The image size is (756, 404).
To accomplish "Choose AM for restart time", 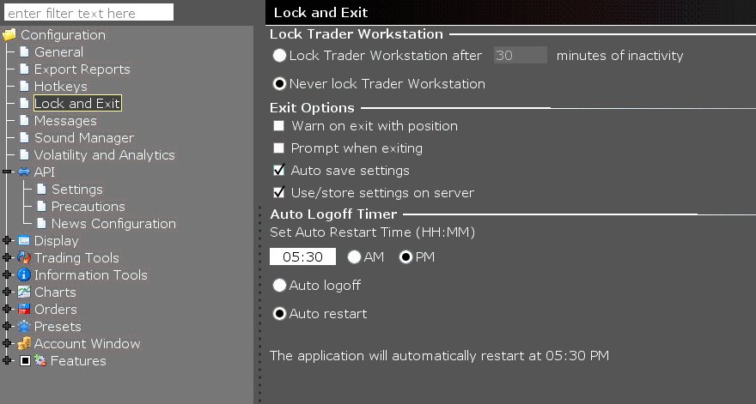I will (x=354, y=257).
